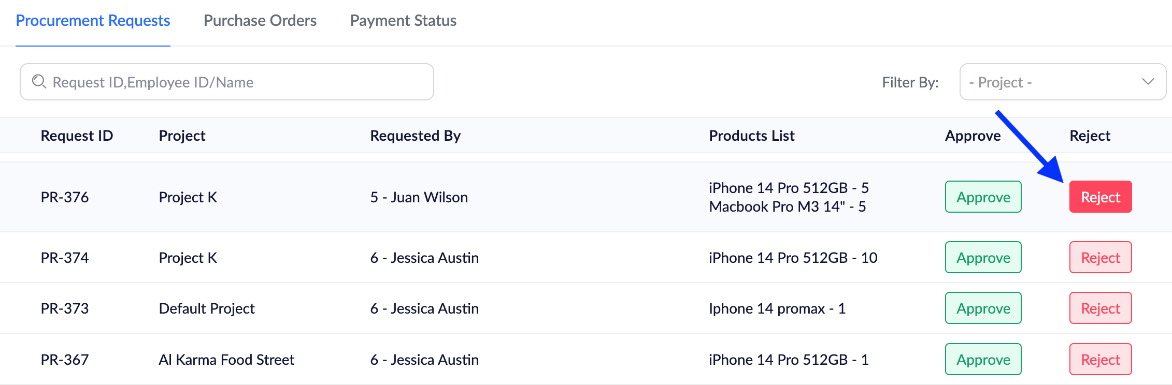Click the Project filter chevron arrow
The height and width of the screenshot is (385, 1172).
[1148, 82]
